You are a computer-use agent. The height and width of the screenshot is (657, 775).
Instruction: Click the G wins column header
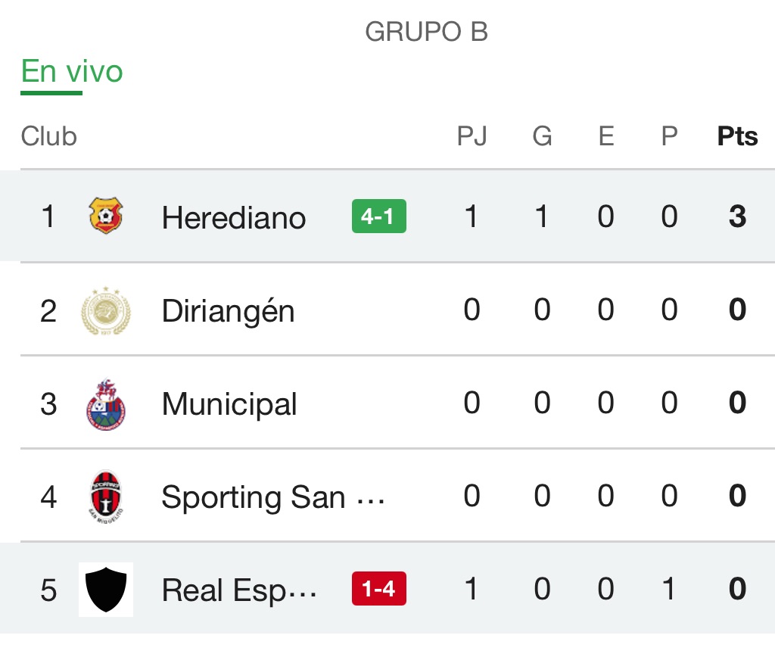[x=542, y=136]
